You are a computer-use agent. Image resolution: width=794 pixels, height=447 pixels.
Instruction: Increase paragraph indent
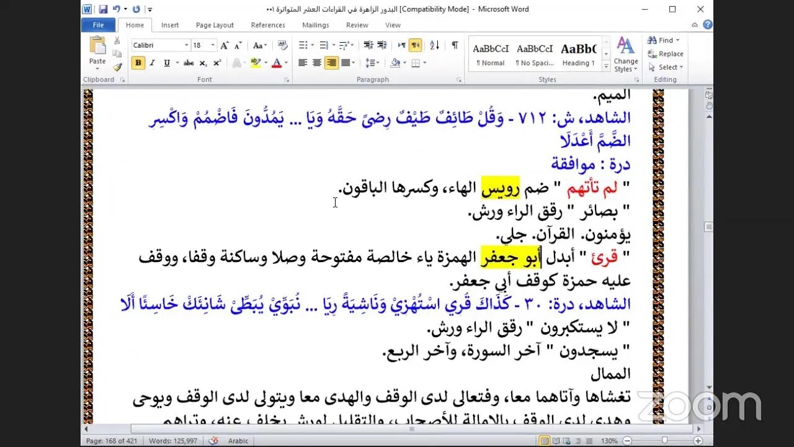tap(382, 45)
